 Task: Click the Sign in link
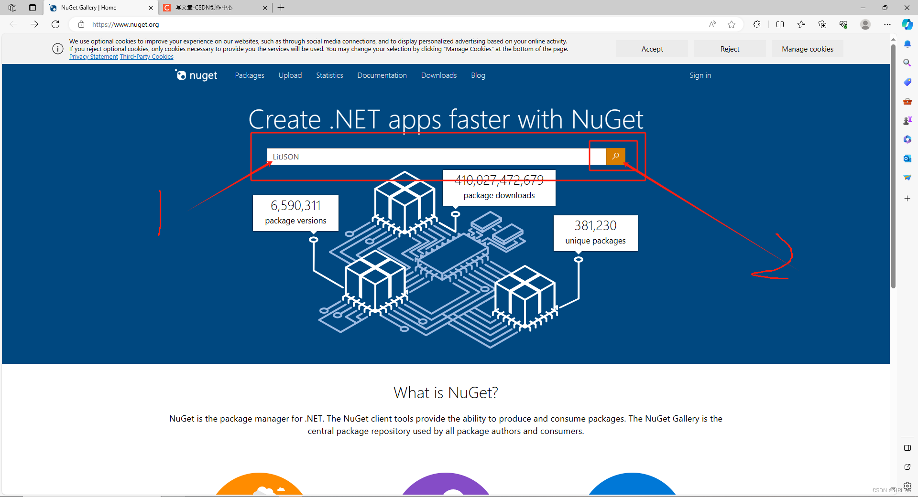(x=700, y=75)
